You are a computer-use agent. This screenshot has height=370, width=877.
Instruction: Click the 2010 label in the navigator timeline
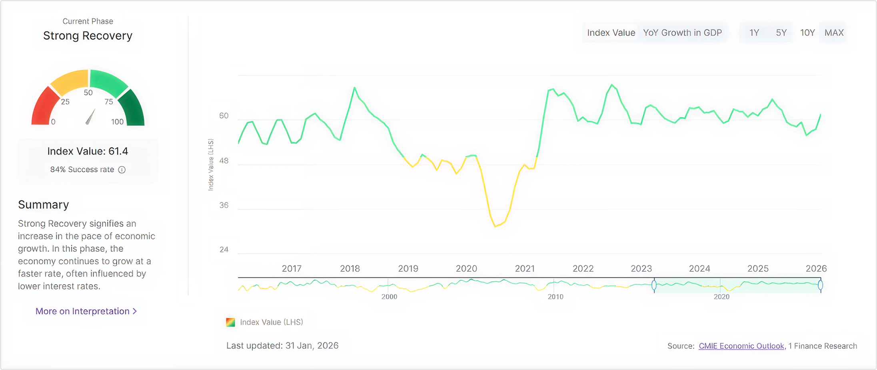(x=555, y=297)
